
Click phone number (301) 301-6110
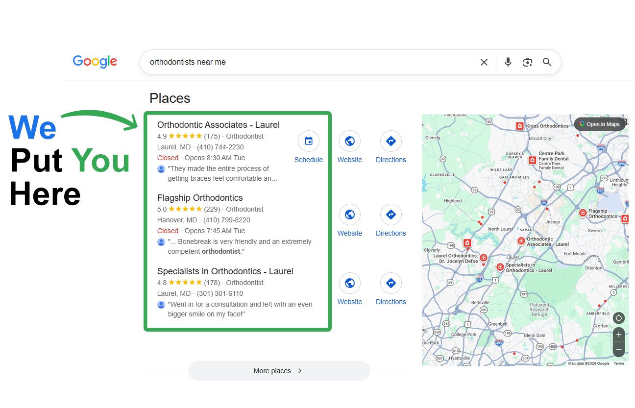click(220, 293)
